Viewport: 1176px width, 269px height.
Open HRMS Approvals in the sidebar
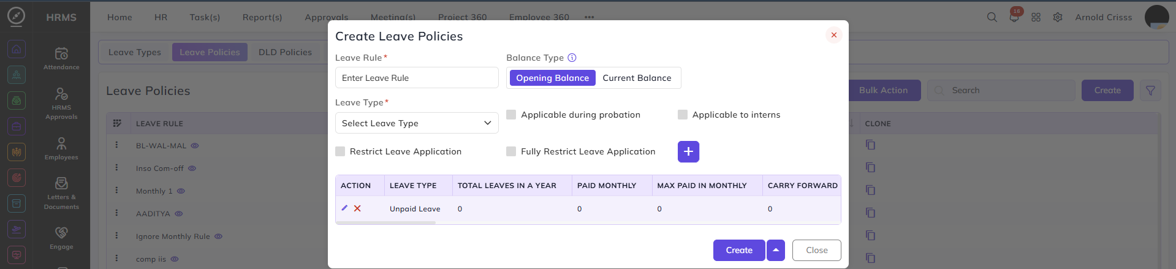[61, 103]
